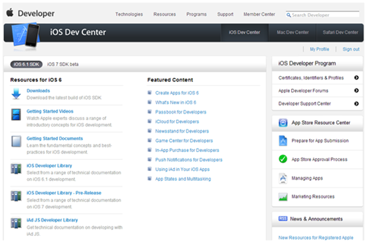
Task: Click the Getting Started Documents page icon
Action: tap(16, 141)
